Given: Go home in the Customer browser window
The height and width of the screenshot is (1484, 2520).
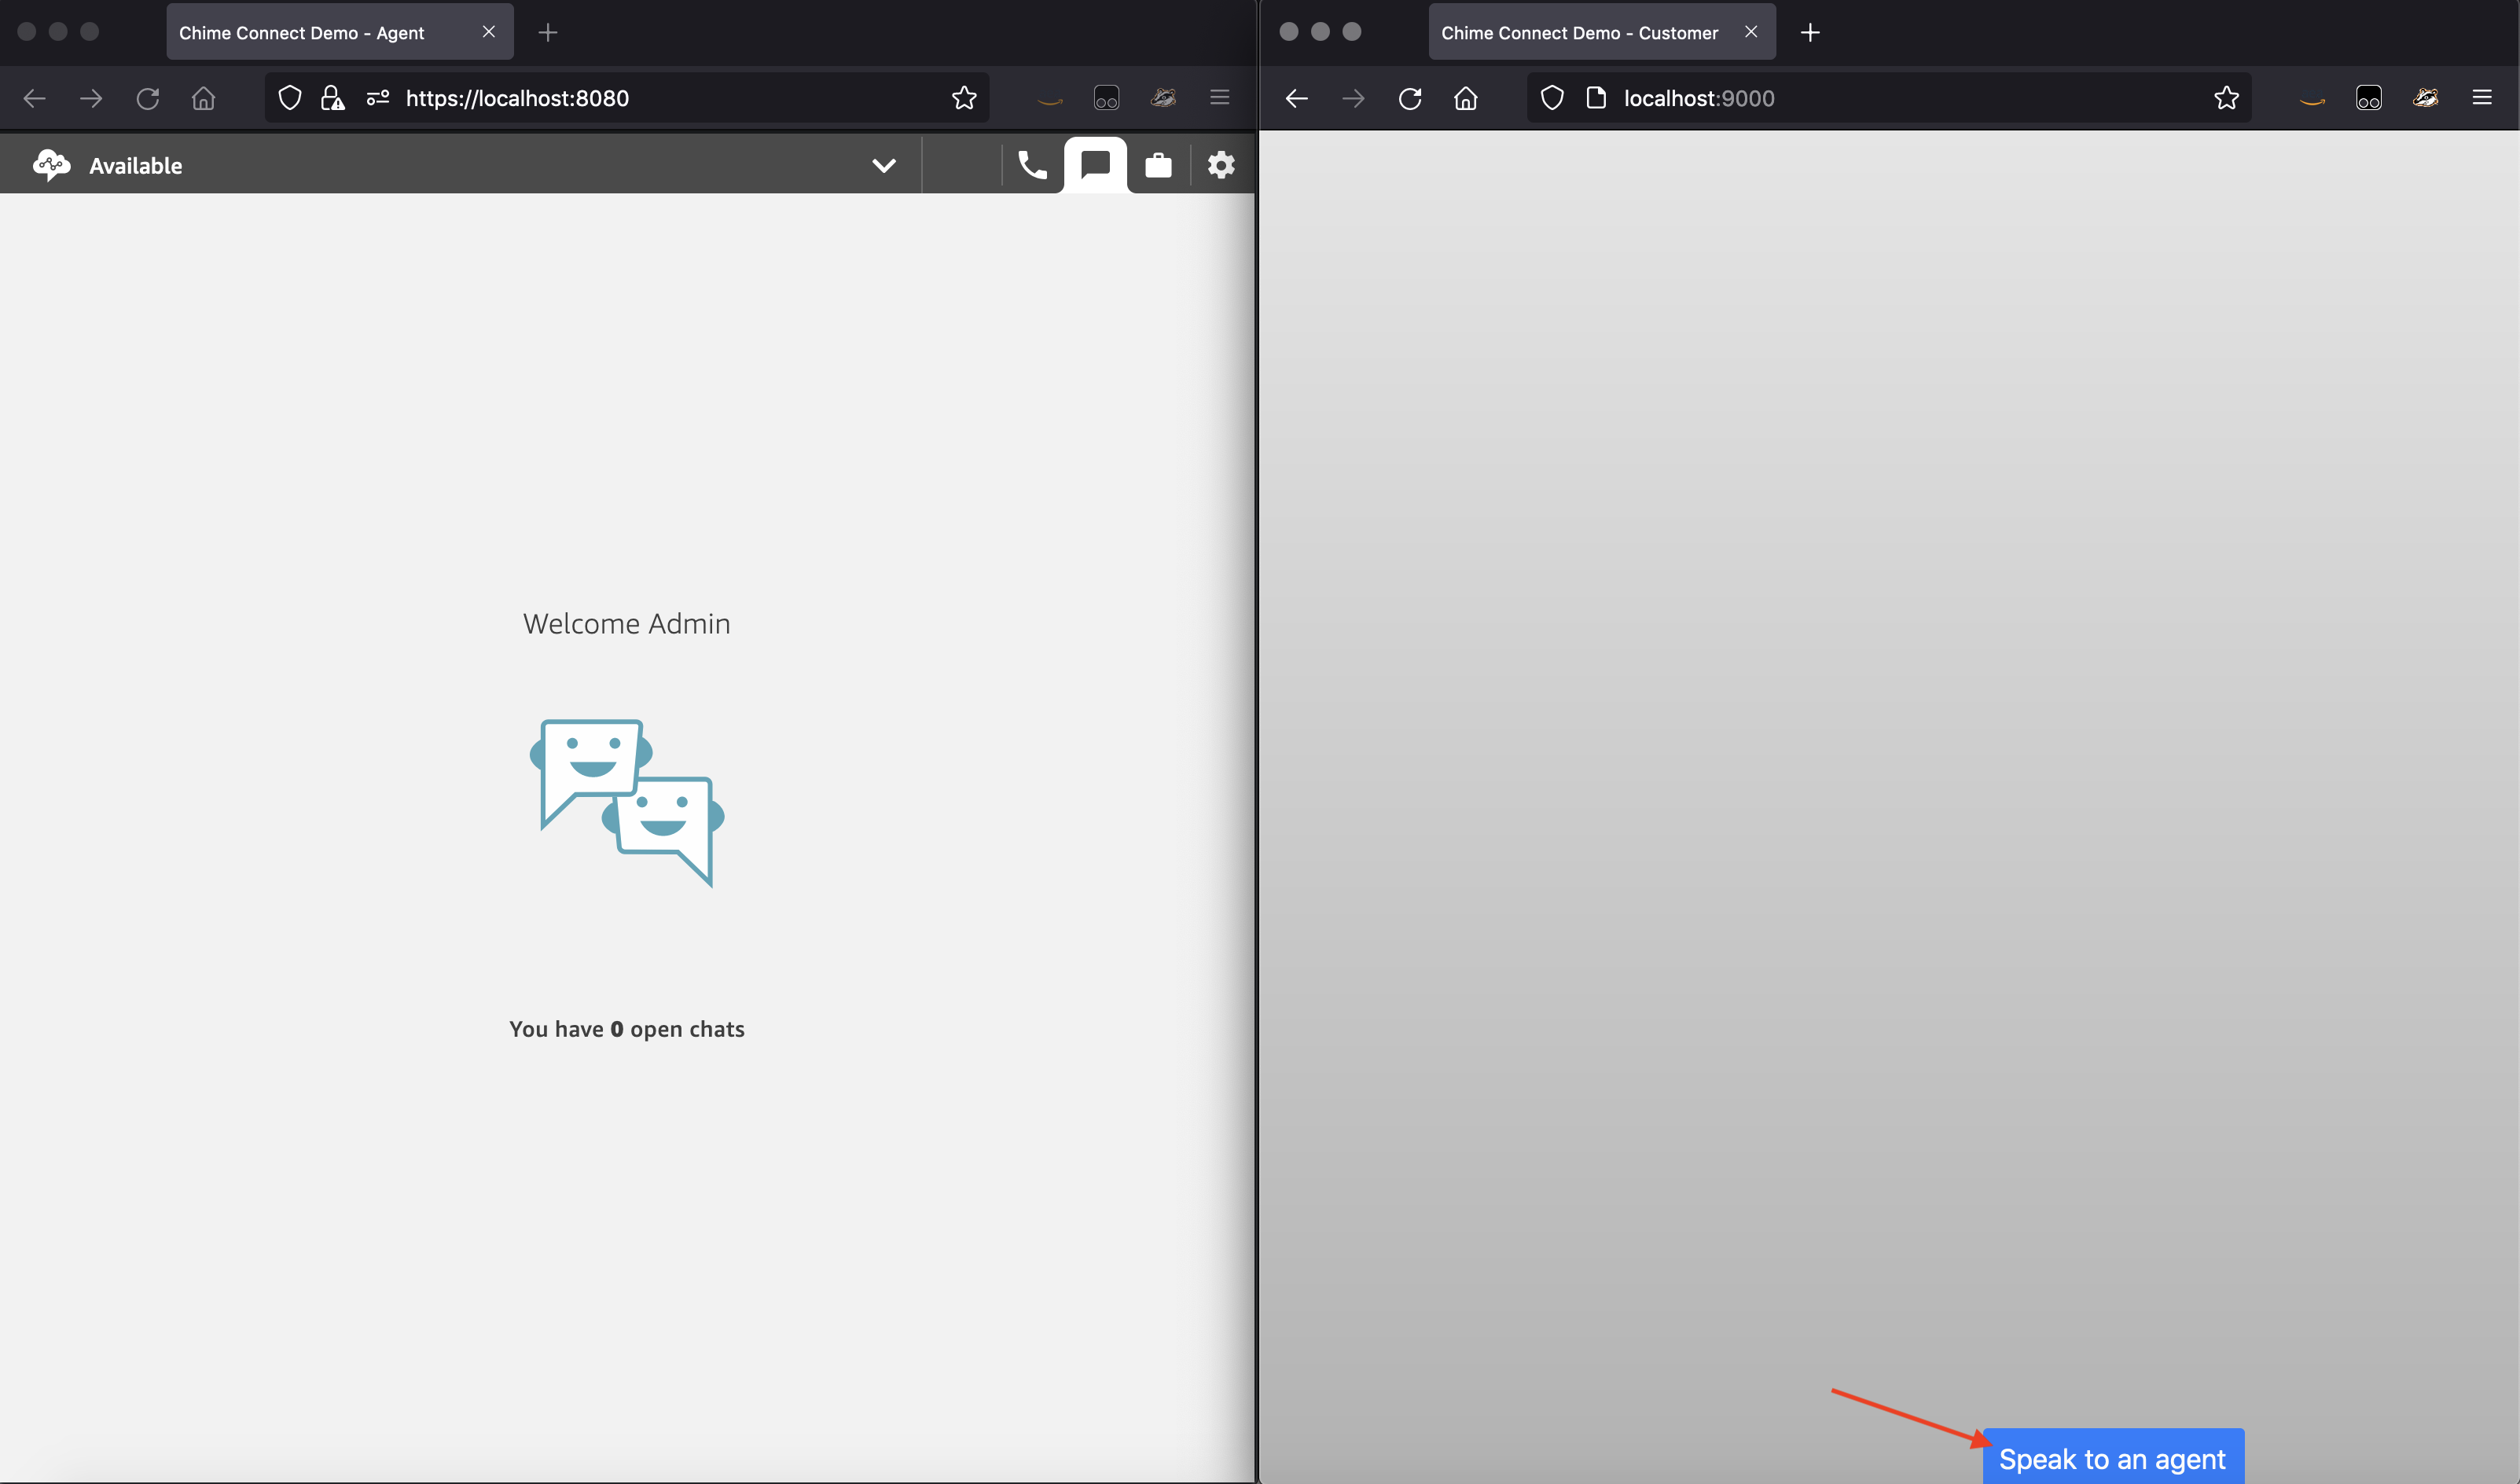Looking at the screenshot, I should 1466,98.
